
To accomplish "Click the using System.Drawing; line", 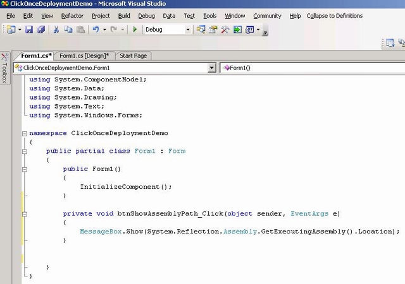I will [73, 98].
